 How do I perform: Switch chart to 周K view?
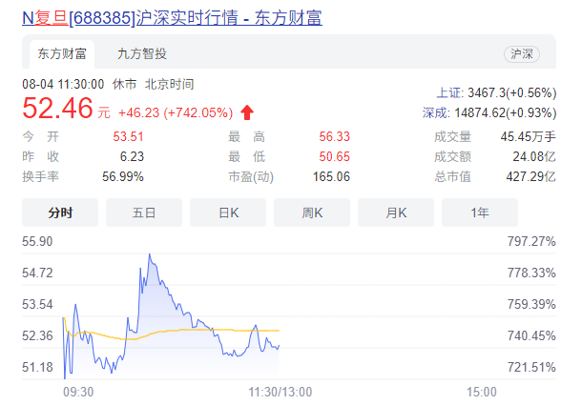pos(312,213)
